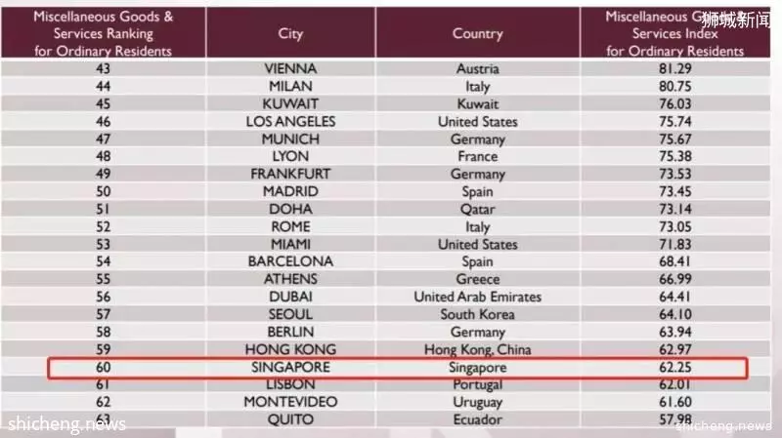The height and width of the screenshot is (438, 782).
Task: Select the MONTEVIDEO city cell
Action: (290, 402)
